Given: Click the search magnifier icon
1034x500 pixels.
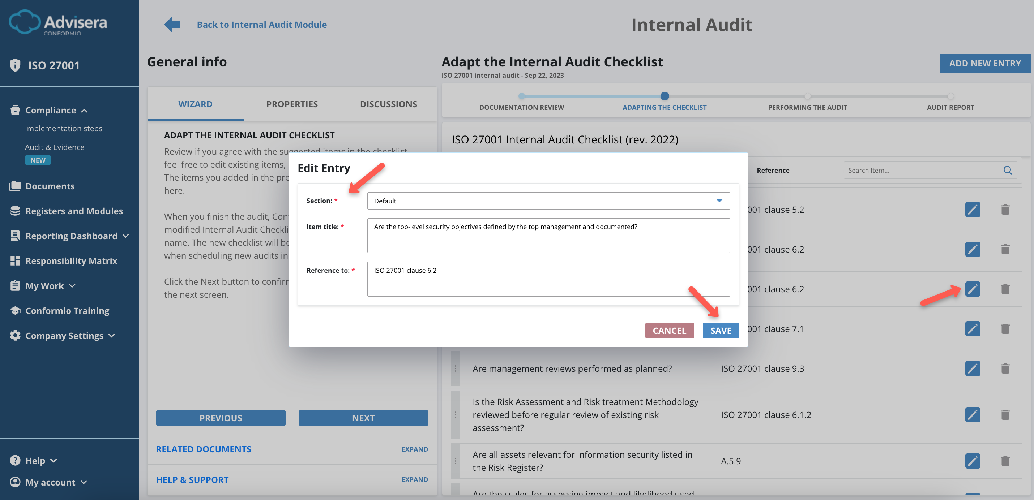Looking at the screenshot, I should 1008,170.
